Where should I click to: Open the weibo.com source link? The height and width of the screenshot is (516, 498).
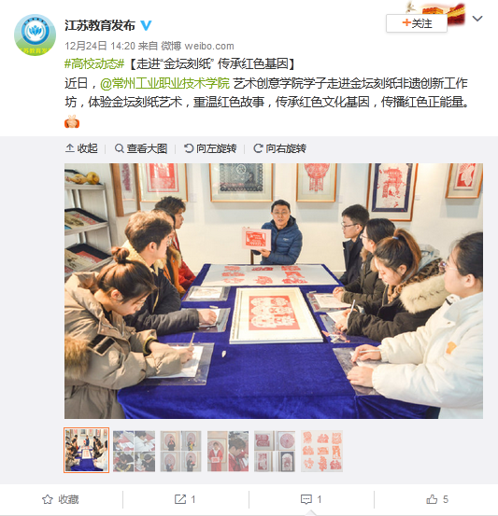[x=209, y=46]
